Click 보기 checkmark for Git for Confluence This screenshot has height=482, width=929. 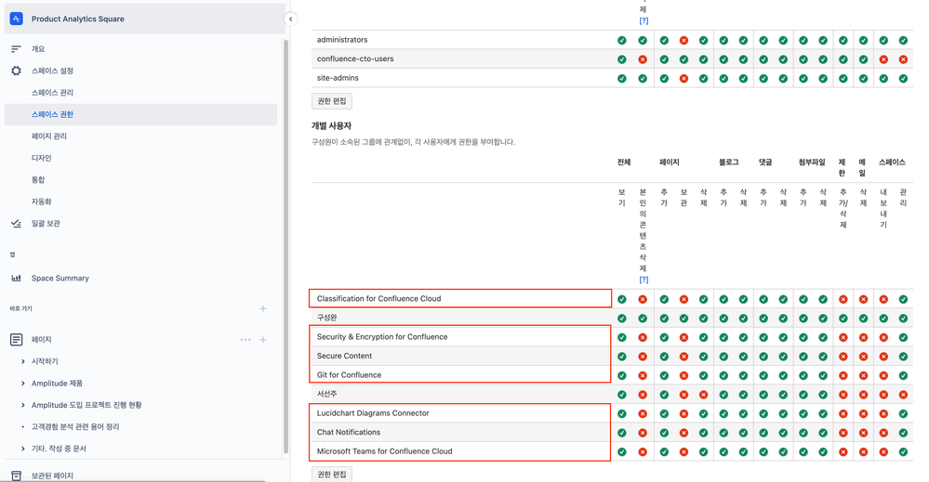point(621,375)
